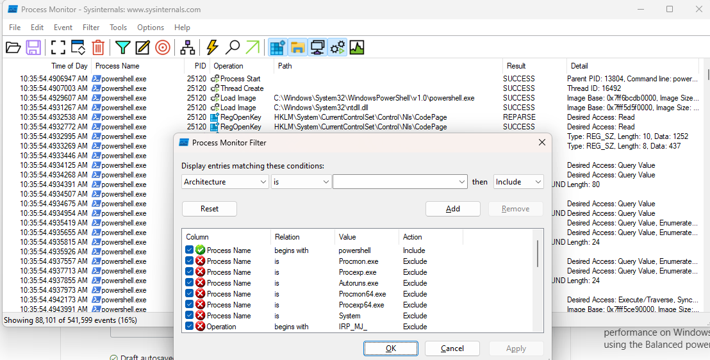
Task: Click the Find magnifier icon
Action: click(233, 47)
